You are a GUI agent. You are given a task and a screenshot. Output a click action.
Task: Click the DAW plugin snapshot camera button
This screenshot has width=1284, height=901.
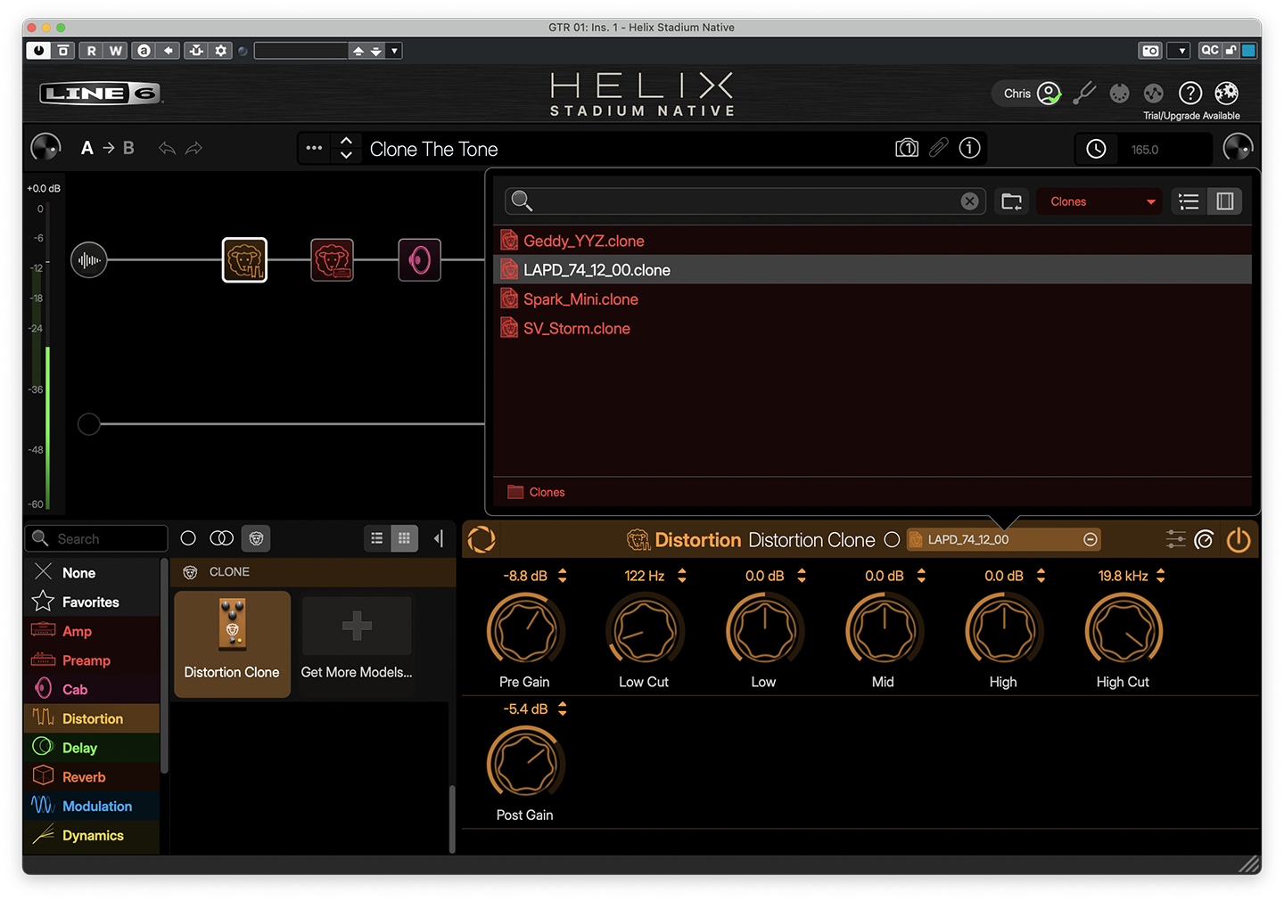click(x=1151, y=51)
